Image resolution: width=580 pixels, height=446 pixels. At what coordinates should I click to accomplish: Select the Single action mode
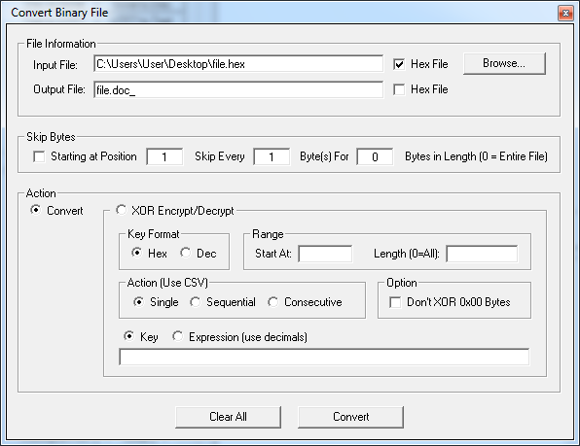pyautogui.click(x=139, y=302)
